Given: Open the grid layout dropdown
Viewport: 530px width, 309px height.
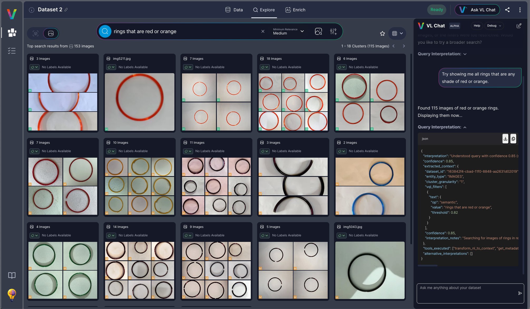Looking at the screenshot, I should pyautogui.click(x=397, y=33).
